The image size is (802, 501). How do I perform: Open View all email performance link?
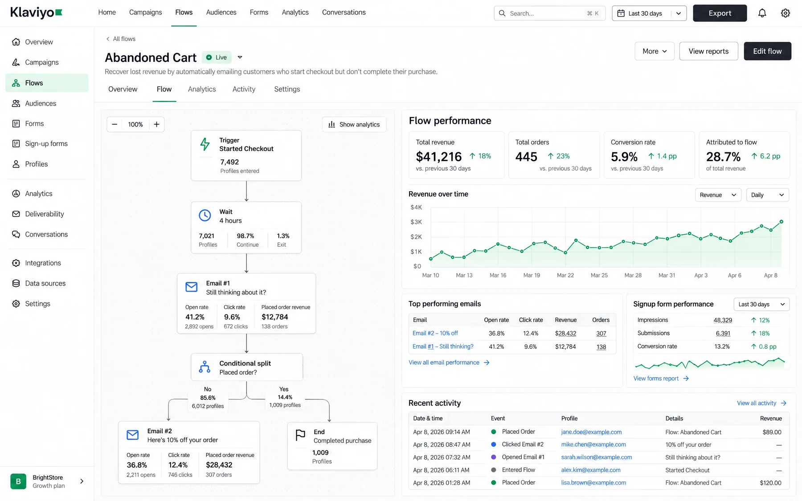[x=449, y=363]
